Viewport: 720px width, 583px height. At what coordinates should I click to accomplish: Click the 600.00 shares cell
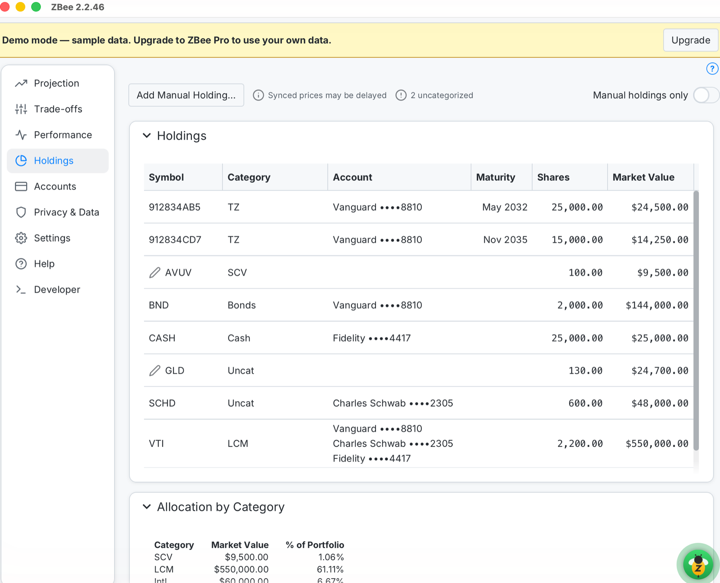click(585, 403)
